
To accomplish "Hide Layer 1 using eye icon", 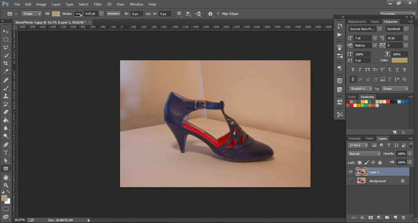I will (351, 172).
